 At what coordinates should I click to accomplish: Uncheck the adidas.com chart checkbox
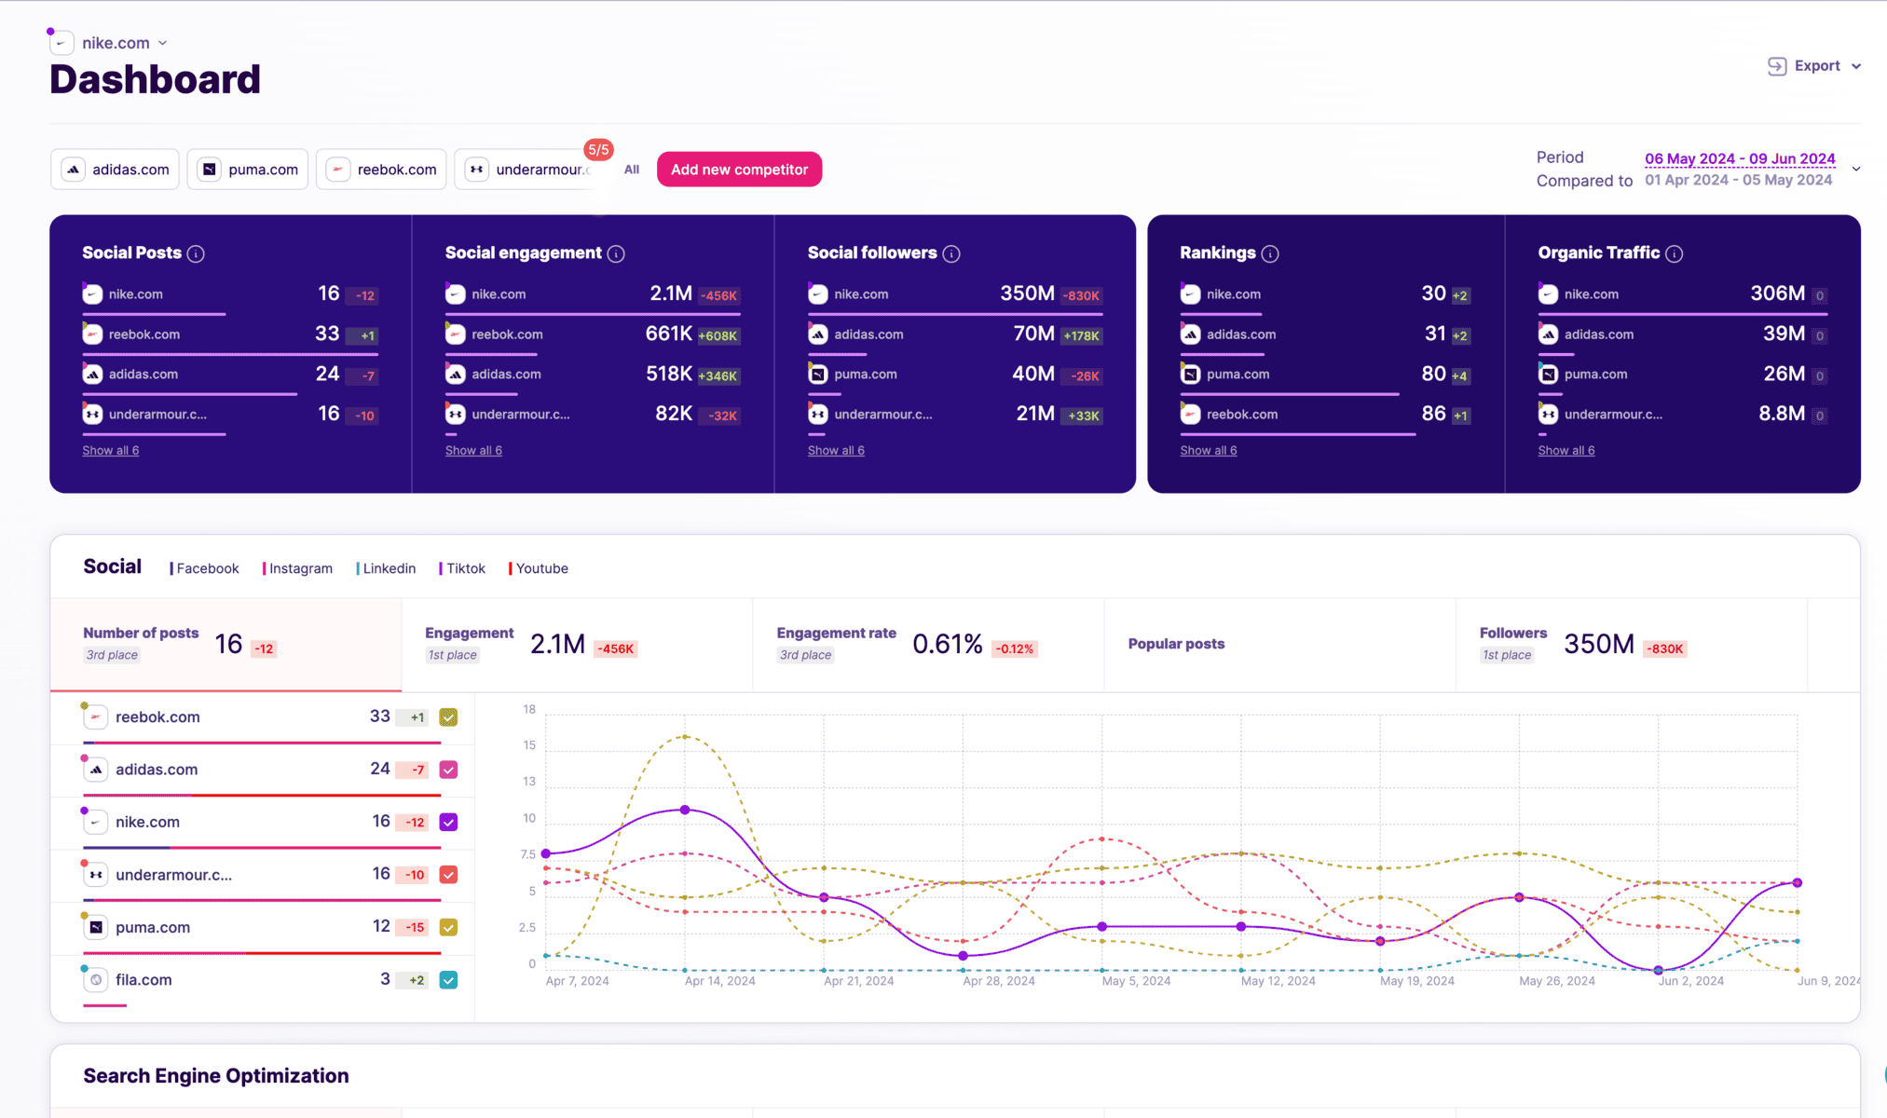[448, 770]
